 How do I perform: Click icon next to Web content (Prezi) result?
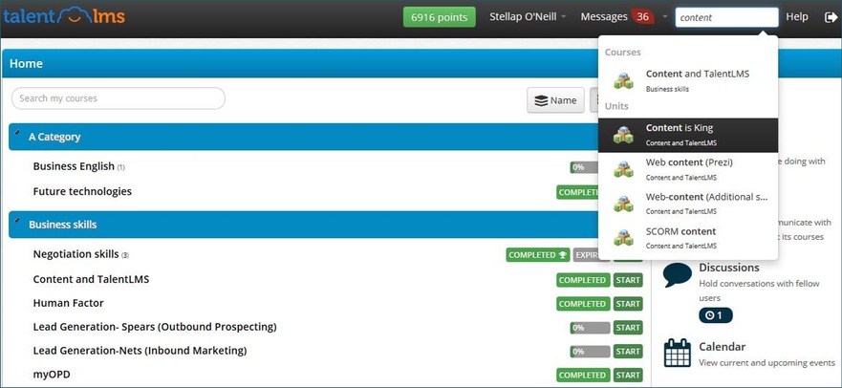tap(623, 169)
